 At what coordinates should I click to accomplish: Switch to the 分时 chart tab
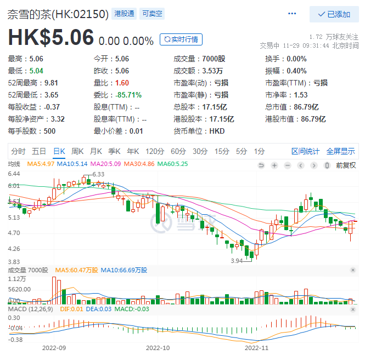18,152
